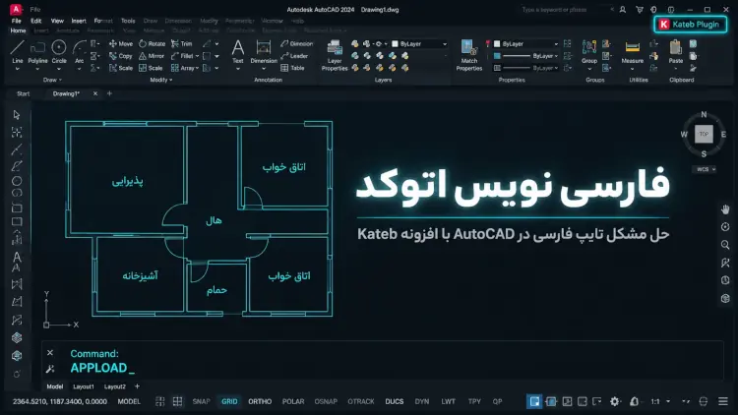This screenshot has width=738, height=415.
Task: Click the Match Properties tool
Action: pos(468,55)
